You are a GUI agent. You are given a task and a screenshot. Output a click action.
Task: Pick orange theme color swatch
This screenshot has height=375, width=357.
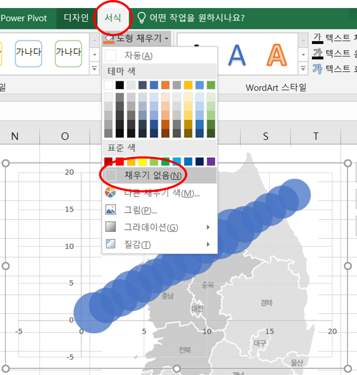165,85
